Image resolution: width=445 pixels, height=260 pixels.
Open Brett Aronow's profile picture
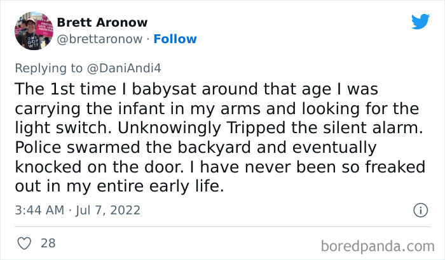(32, 30)
